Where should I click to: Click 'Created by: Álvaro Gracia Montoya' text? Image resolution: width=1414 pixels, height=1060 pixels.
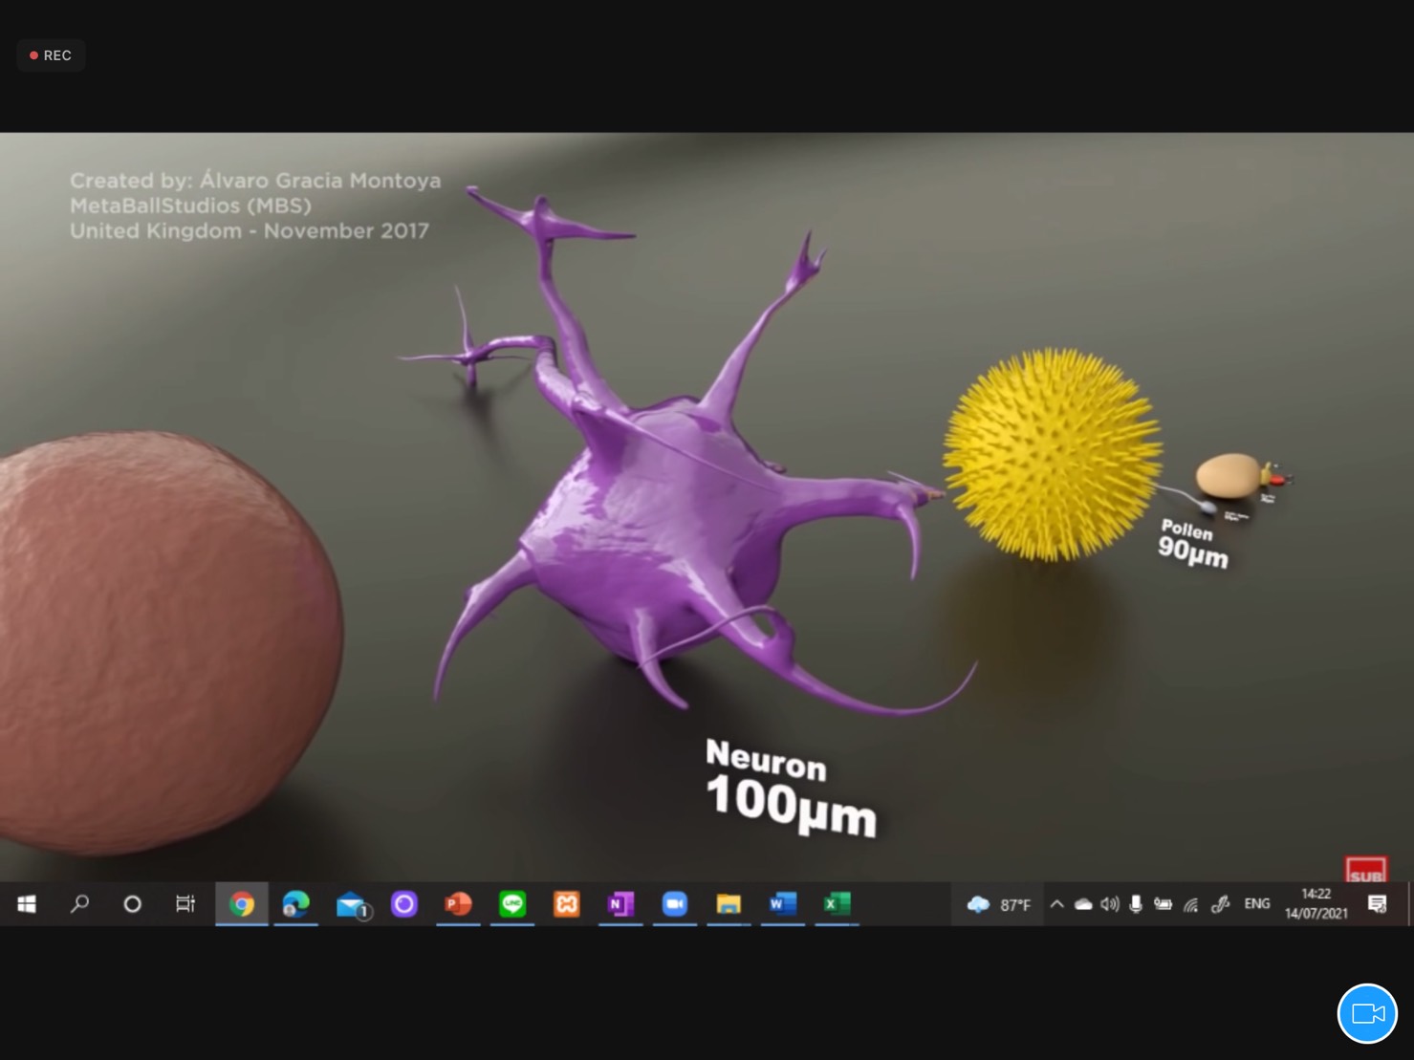click(255, 181)
